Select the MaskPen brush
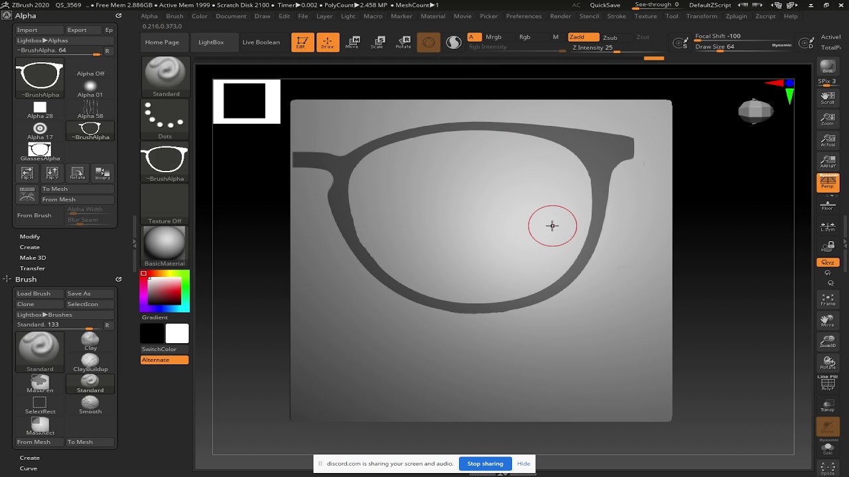Screen dimensions: 849x477 (40, 384)
